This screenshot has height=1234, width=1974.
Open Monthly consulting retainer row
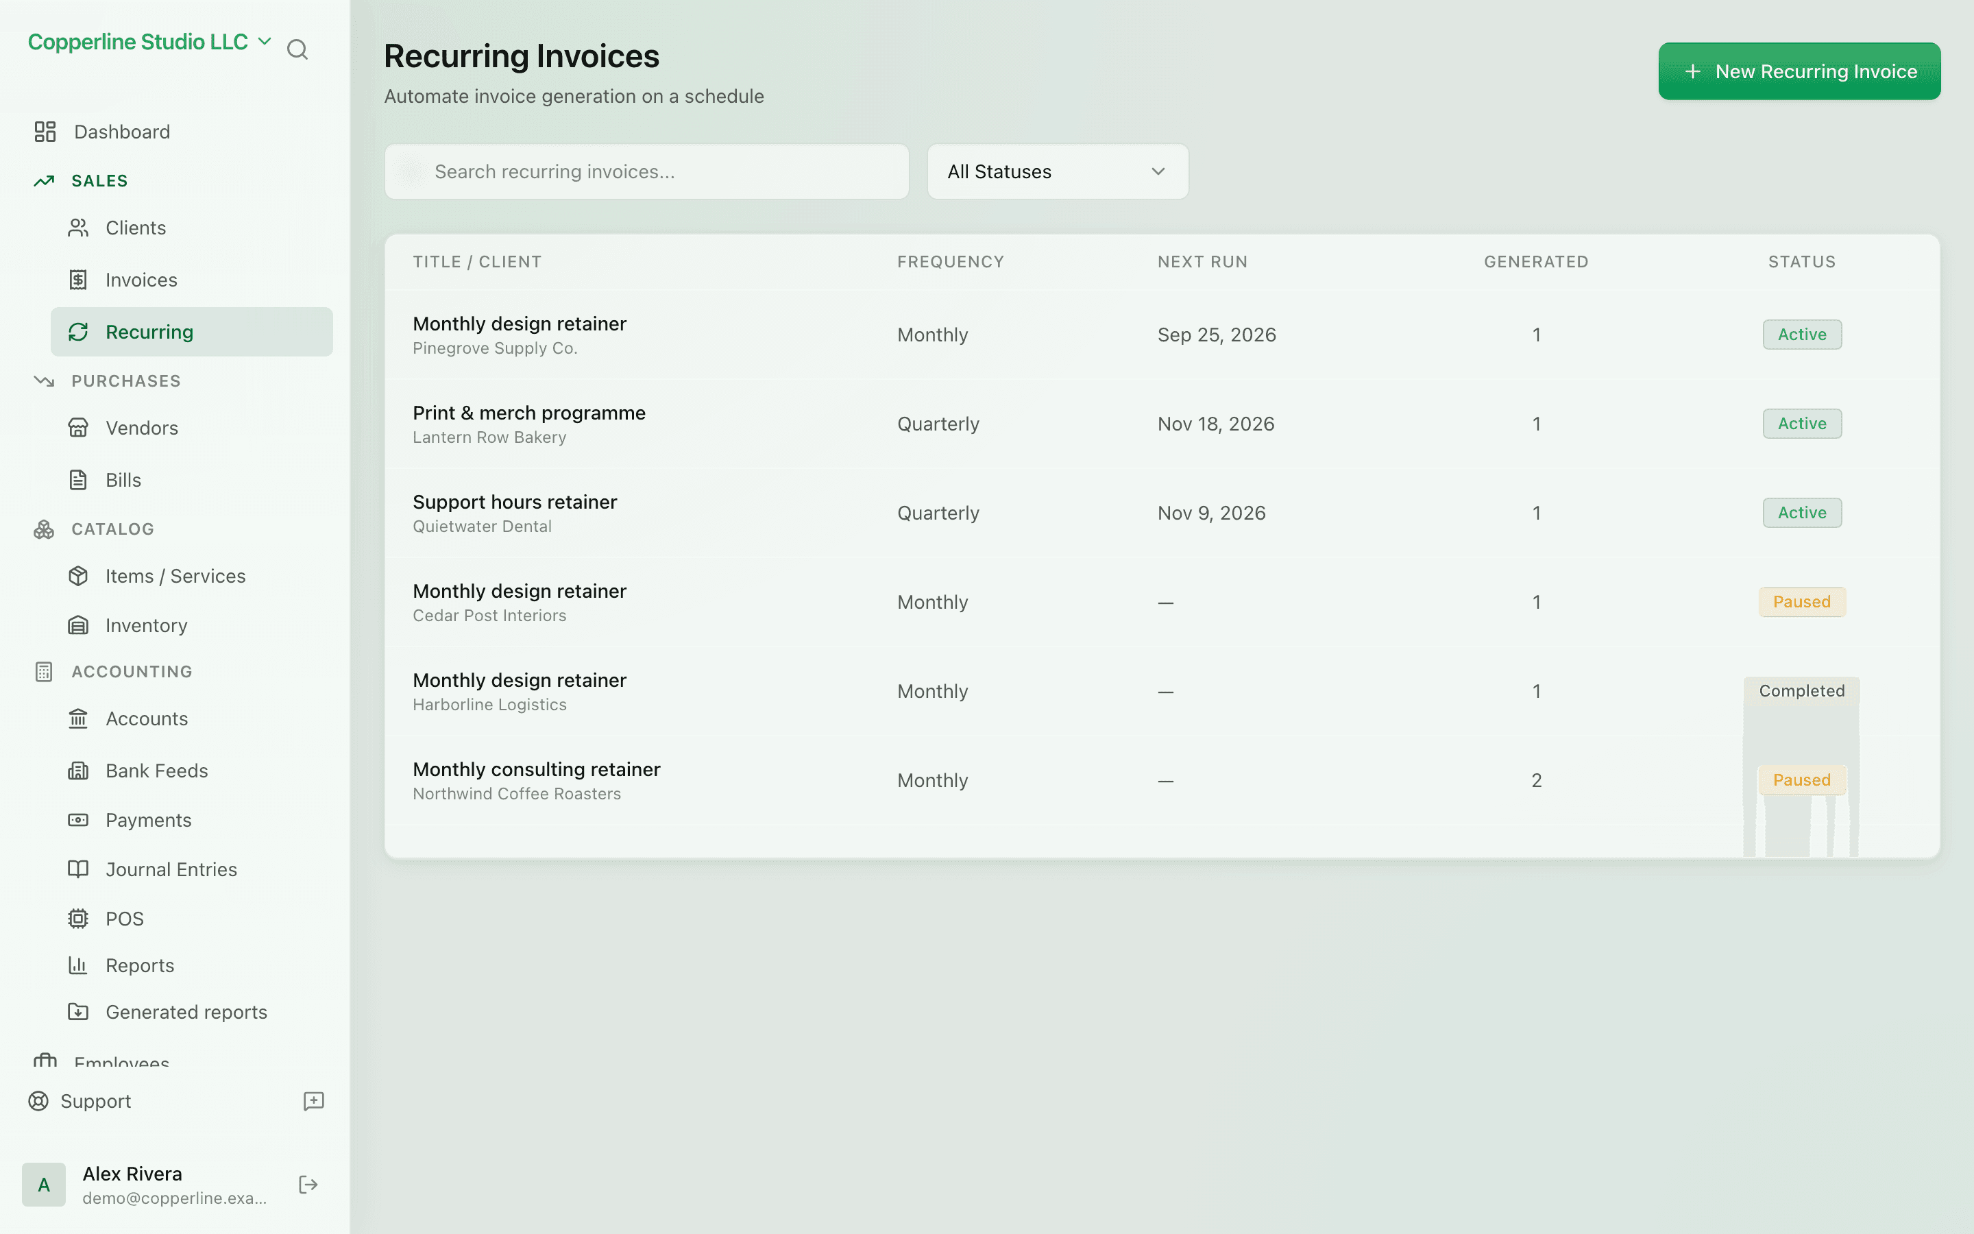[1162, 780]
